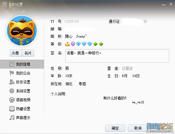Click the raccoon profile avatar picture

(x=22, y=31)
